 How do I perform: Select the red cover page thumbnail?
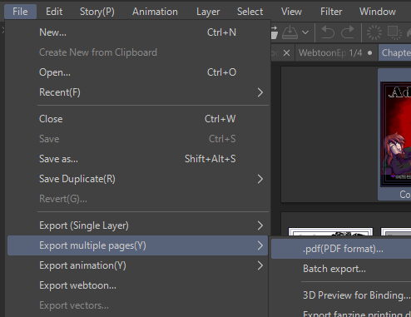[x=395, y=135]
